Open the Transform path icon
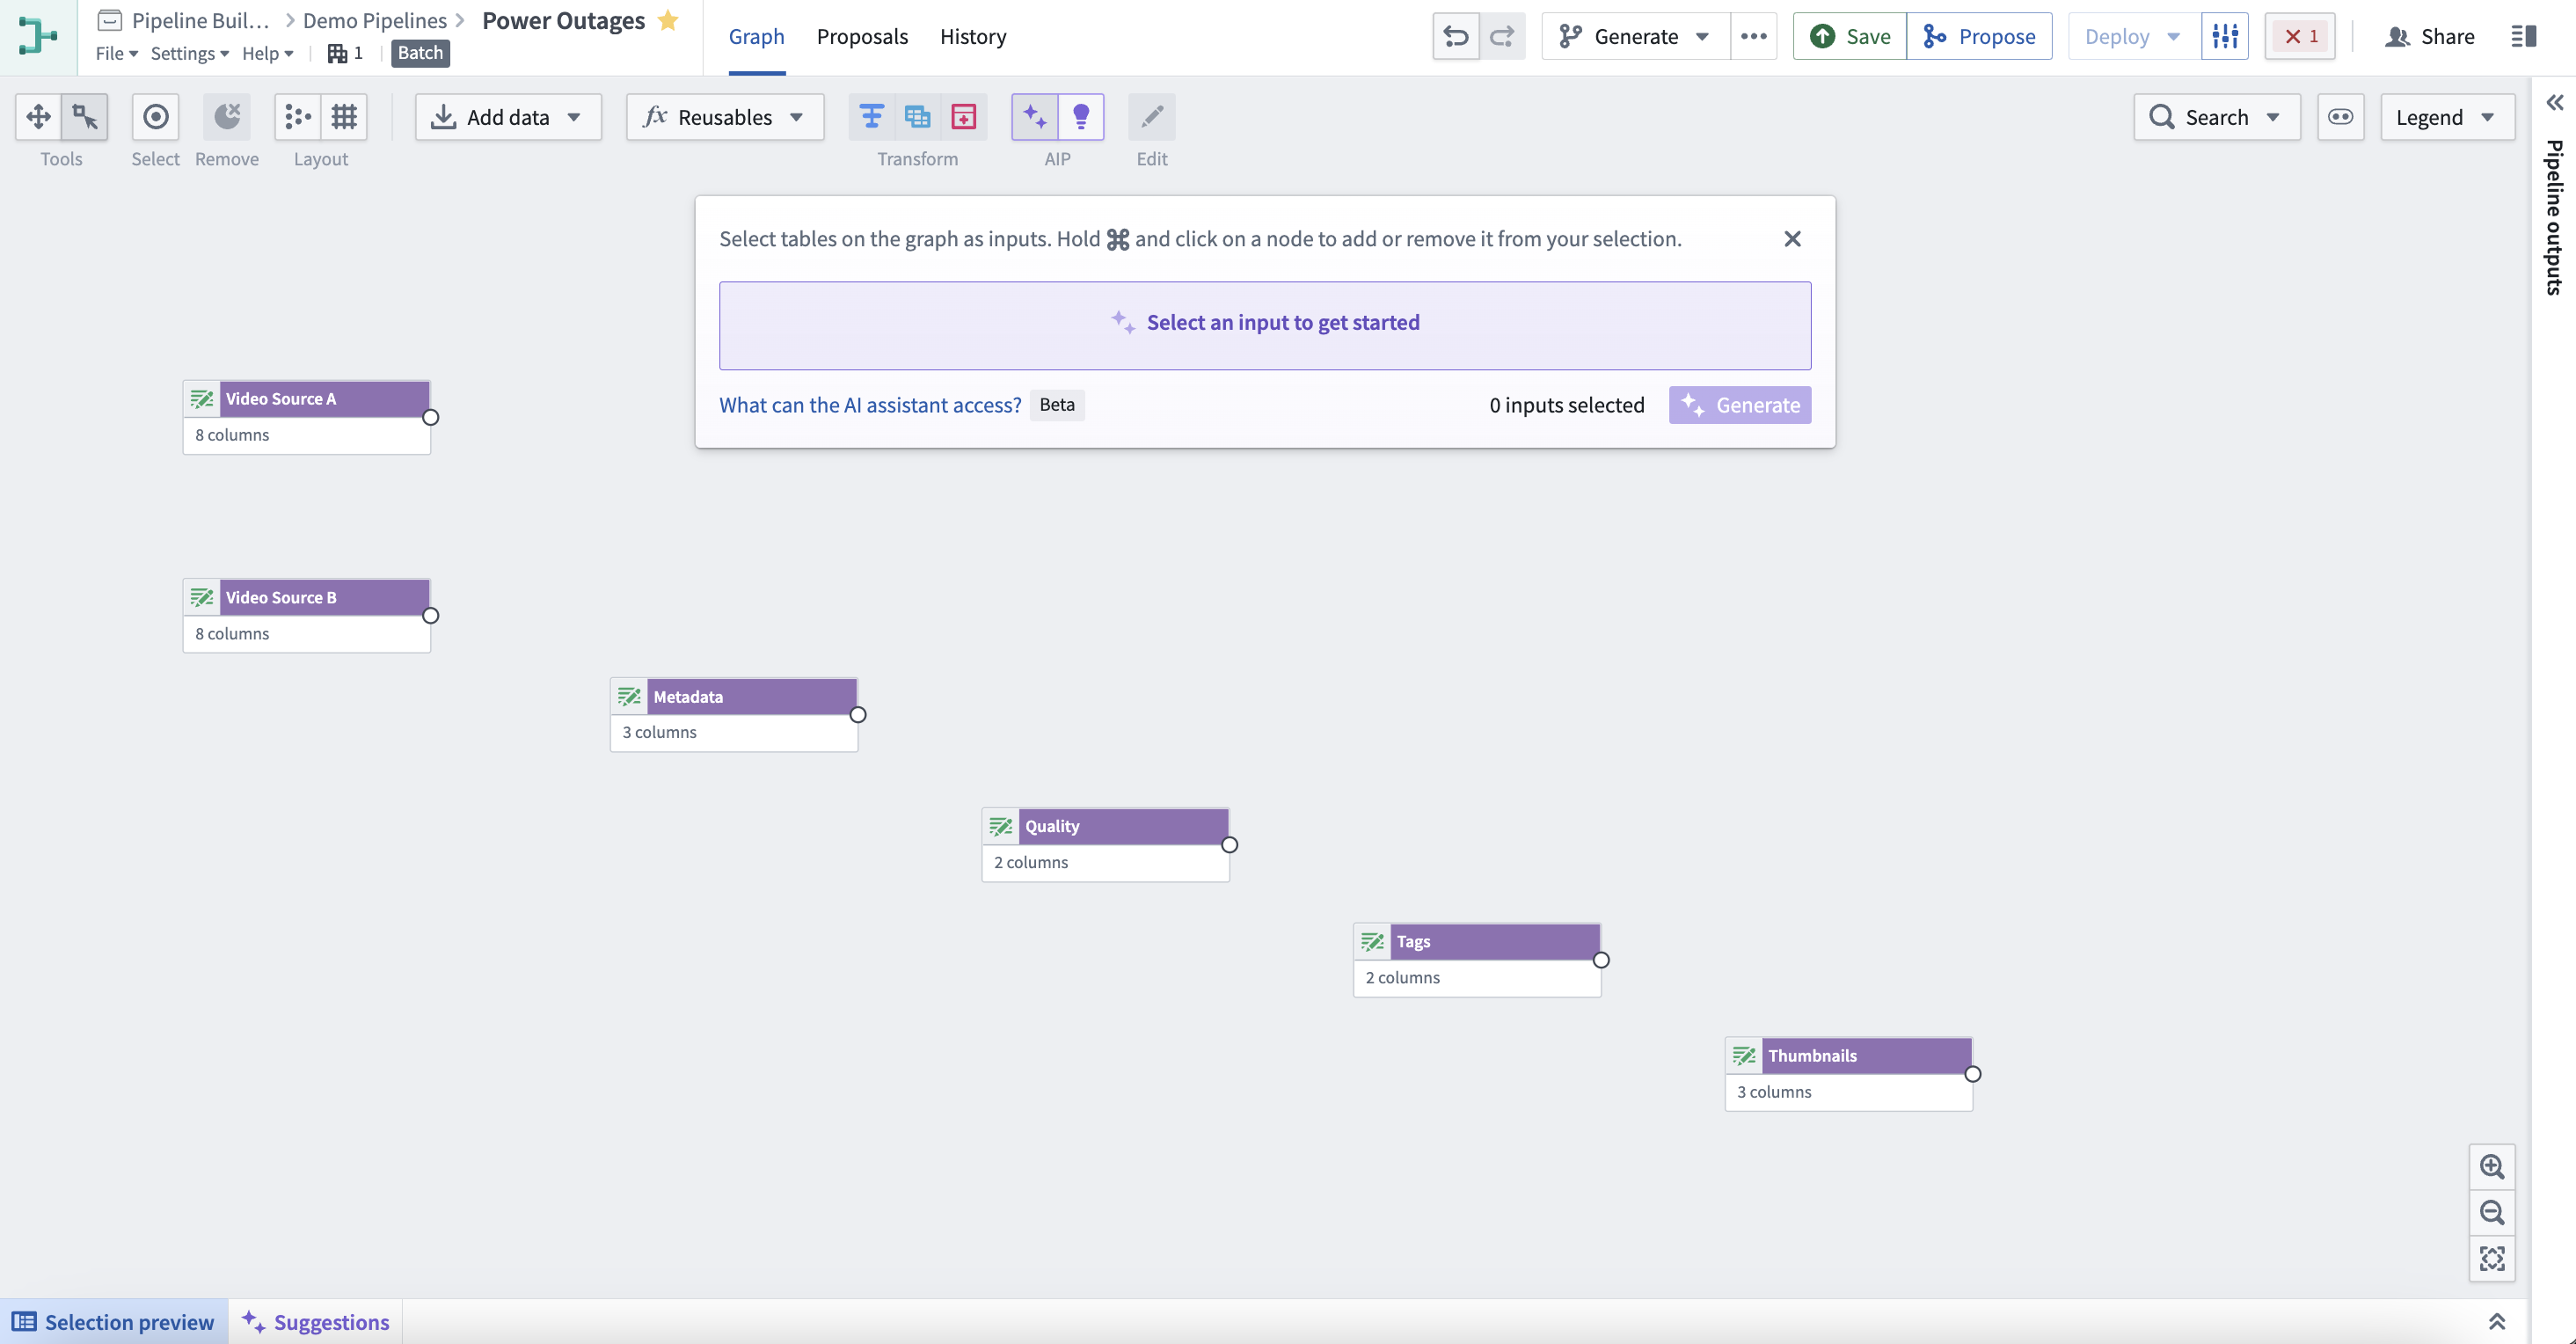The image size is (2576, 1344). 871,117
